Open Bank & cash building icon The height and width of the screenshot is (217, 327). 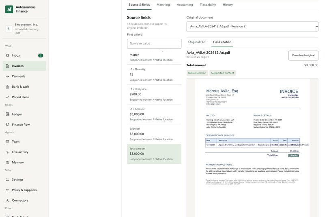click(7, 86)
